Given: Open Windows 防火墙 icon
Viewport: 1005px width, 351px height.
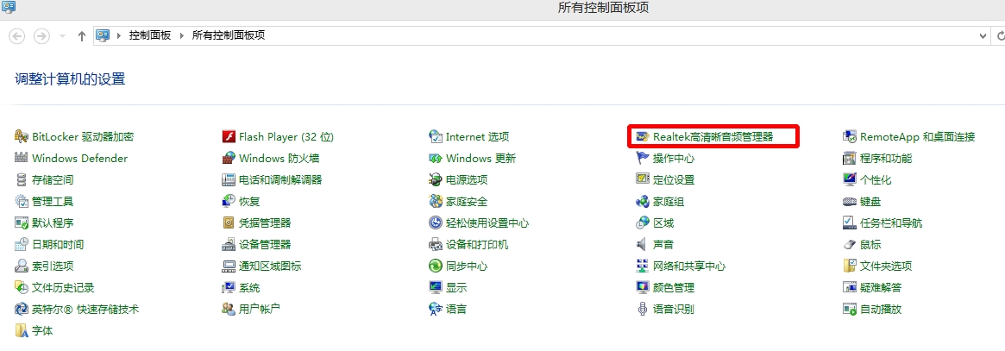Looking at the screenshot, I should pos(229,158).
